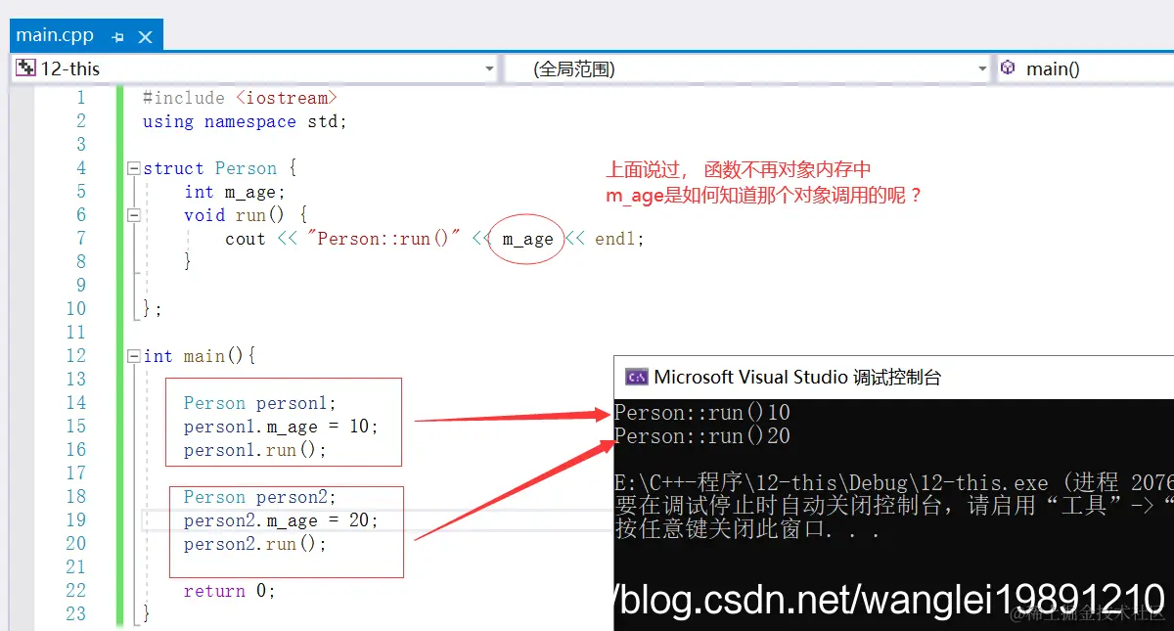Click the 'person1.m_age = 10;' line
1174x631 pixels.
[x=281, y=427]
